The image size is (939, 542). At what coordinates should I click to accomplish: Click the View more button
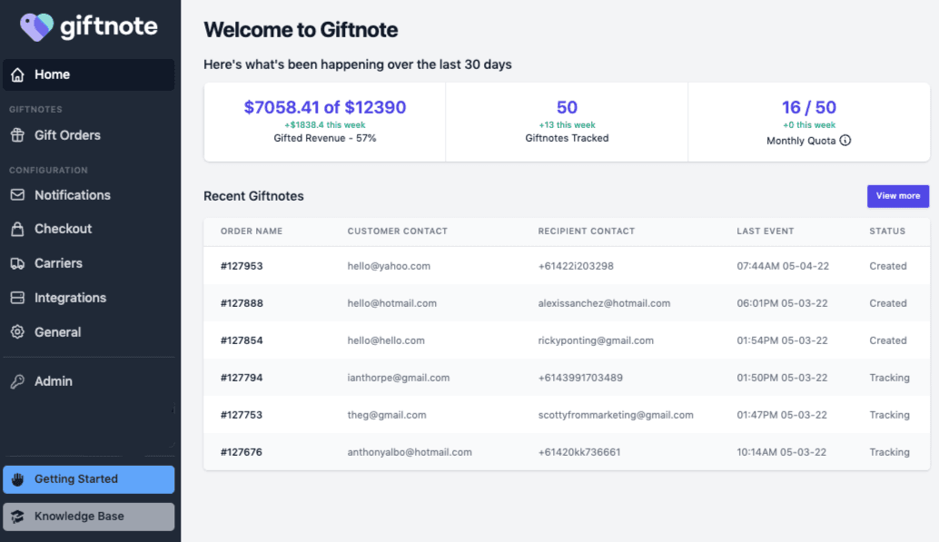[x=897, y=196]
